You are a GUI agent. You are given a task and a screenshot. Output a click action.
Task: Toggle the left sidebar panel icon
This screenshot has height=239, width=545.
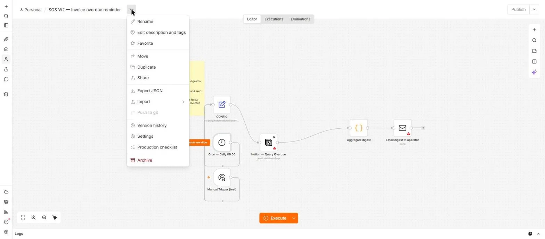[6, 25]
